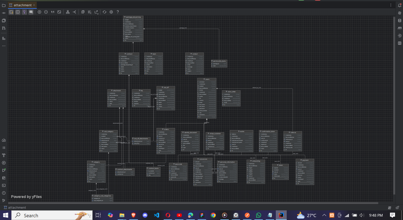The image size is (403, 220).
Task: Open the kebab menu at top right
Action: click(x=391, y=5)
